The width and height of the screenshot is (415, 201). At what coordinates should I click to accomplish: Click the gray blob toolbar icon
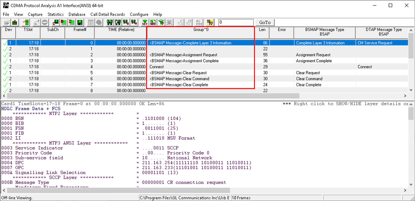tap(99, 22)
